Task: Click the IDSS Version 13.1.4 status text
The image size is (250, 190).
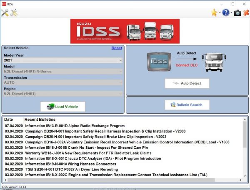Action: tap(14, 187)
